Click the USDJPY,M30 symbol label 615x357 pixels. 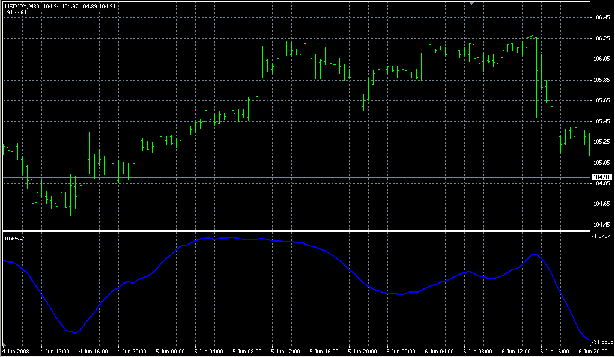tap(23, 7)
